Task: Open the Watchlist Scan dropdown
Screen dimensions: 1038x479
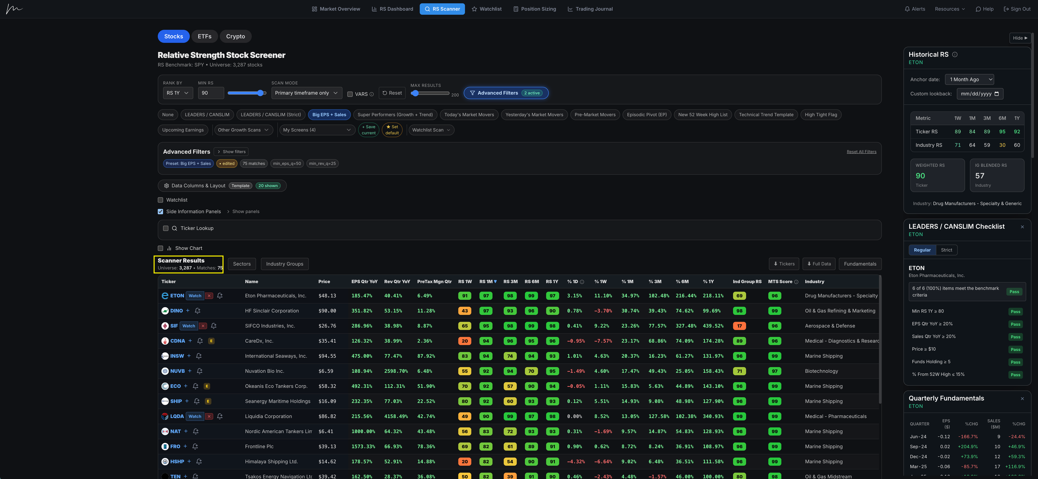Action: pos(431,130)
